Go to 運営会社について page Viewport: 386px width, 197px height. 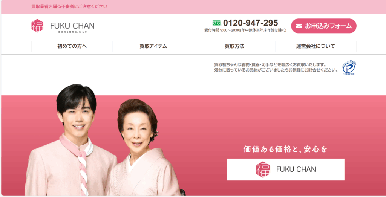click(x=316, y=46)
